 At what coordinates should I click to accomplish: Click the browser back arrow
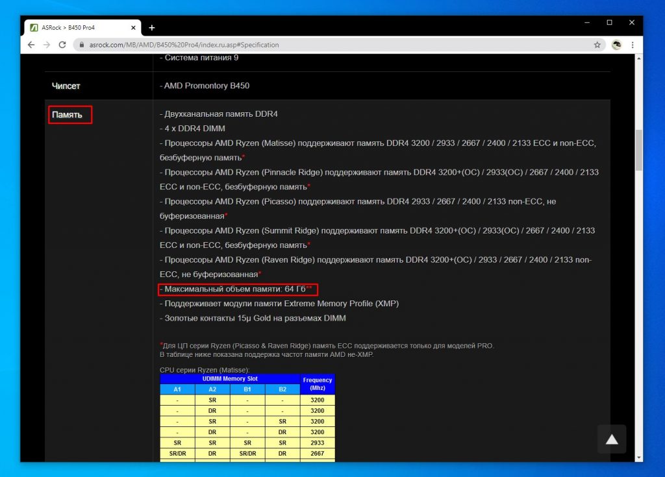click(x=31, y=45)
